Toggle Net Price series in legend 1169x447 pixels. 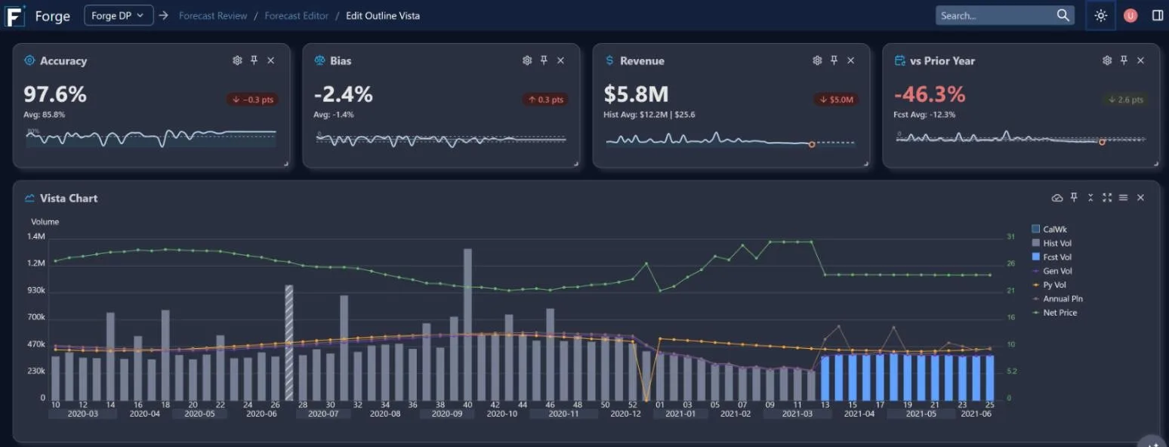1055,313
